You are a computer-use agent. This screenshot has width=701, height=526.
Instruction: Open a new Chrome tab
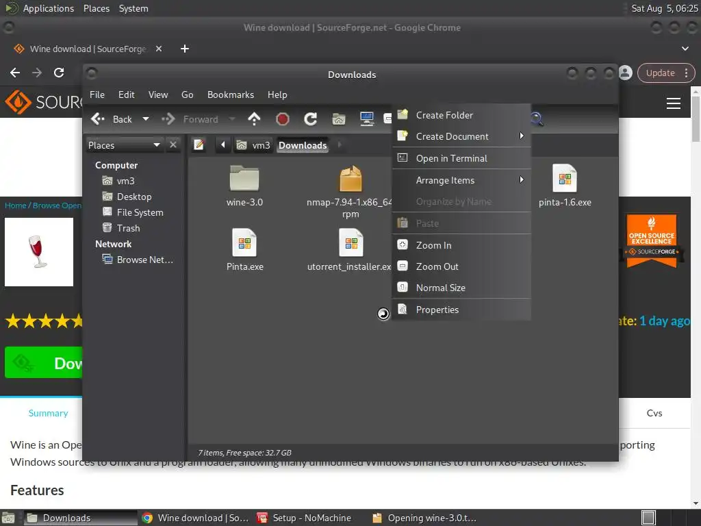tap(185, 49)
